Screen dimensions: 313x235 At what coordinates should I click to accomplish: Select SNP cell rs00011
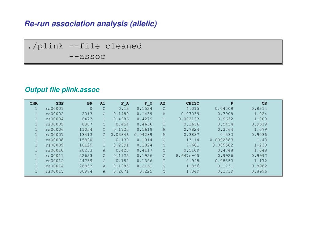pos(54,155)
